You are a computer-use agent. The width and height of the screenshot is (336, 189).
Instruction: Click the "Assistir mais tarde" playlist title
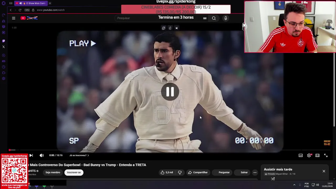point(278,169)
